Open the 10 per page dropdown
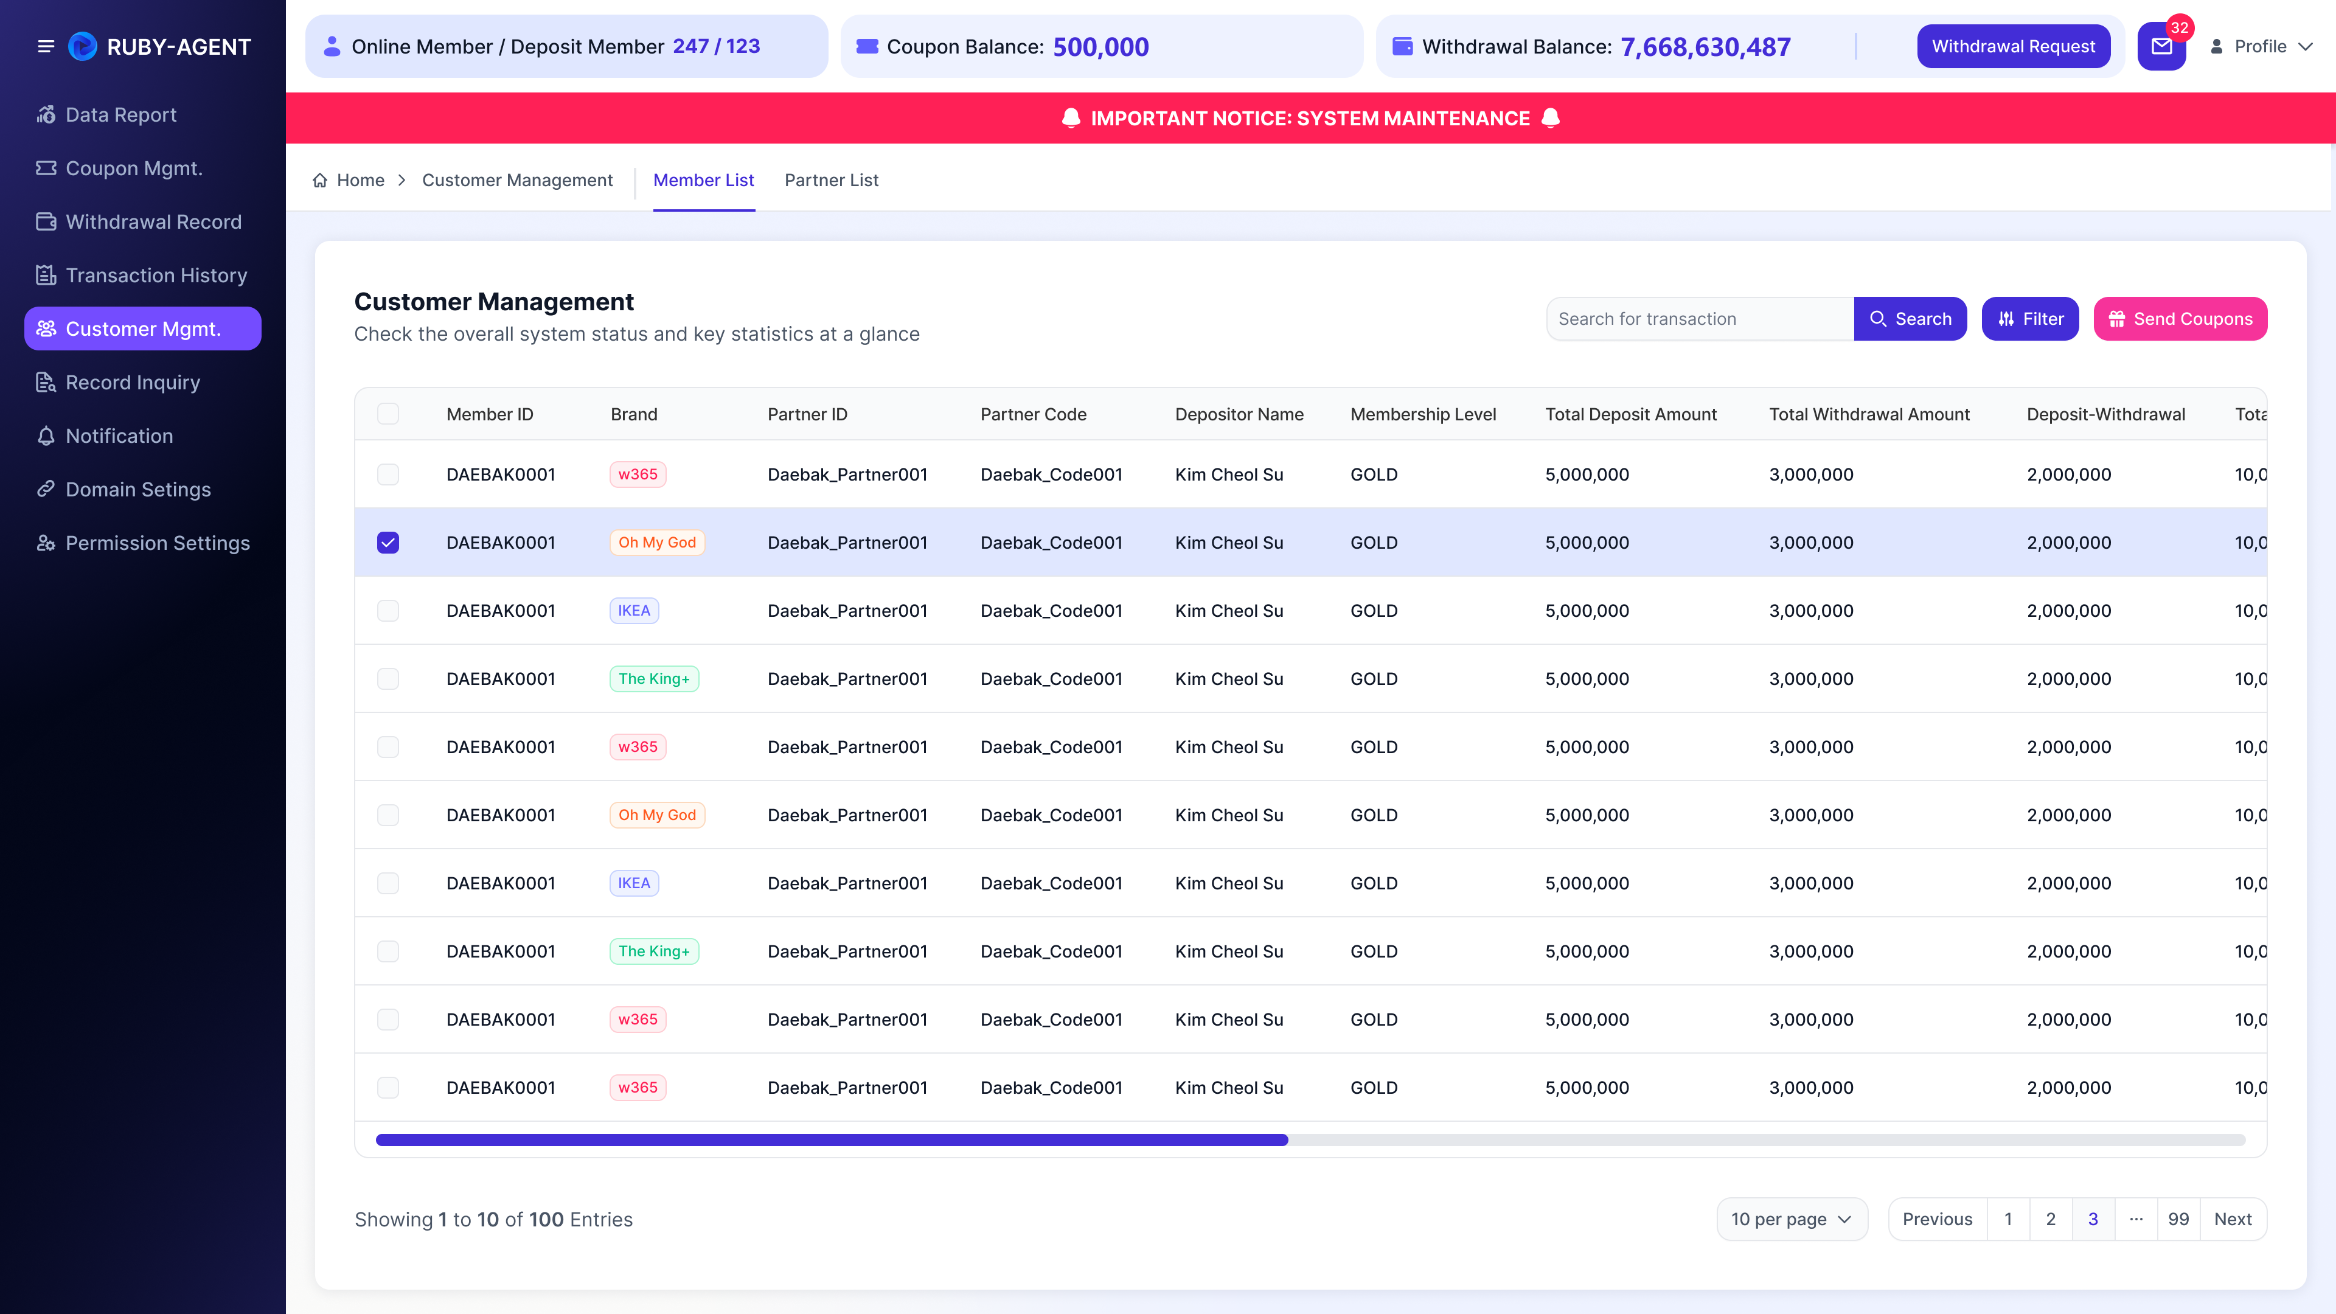Viewport: 2336px width, 1314px height. click(x=1791, y=1220)
